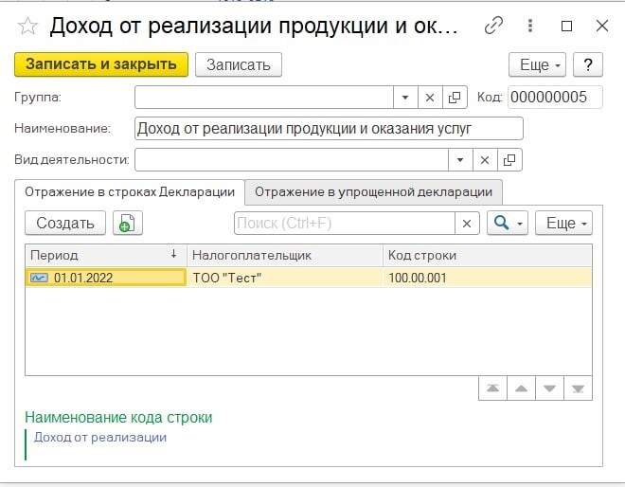Screen dimensions: 625x487
Task: Click the Создать button
Action: pos(65,223)
